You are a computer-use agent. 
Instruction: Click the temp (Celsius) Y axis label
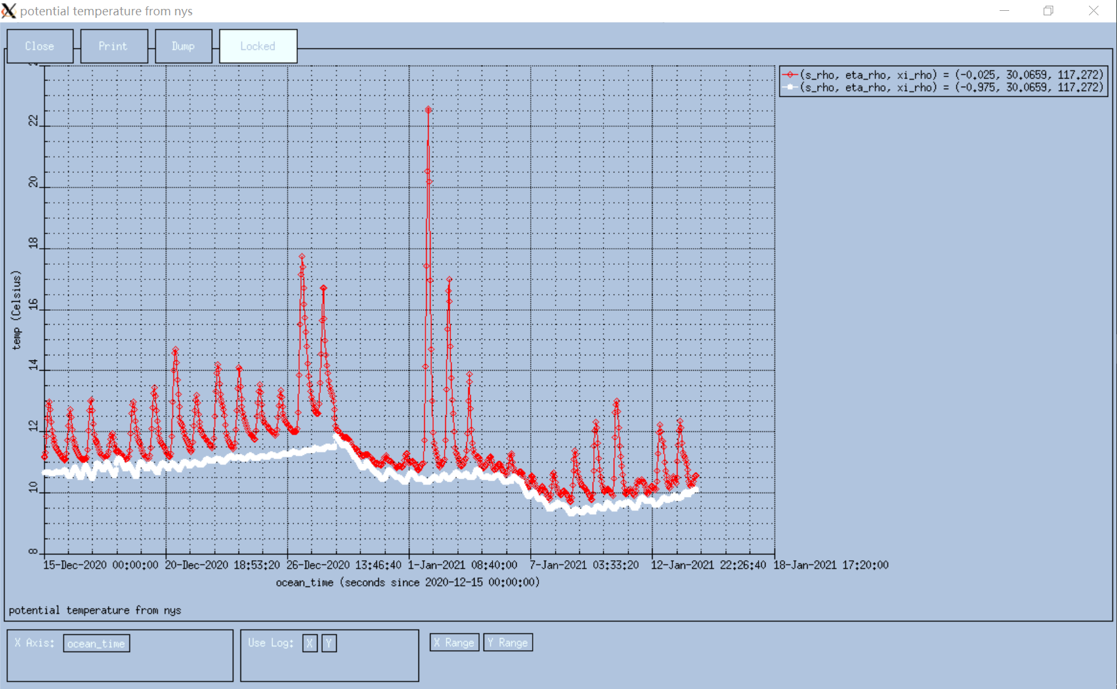(x=17, y=310)
